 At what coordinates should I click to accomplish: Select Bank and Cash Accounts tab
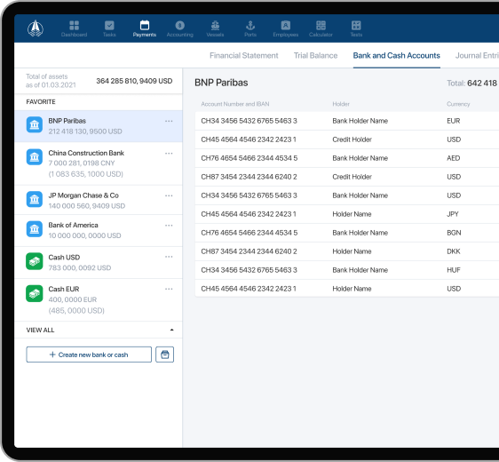397,55
